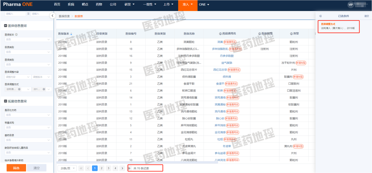
Task: Open drug link 金花清感
Action: (x=220, y=133)
